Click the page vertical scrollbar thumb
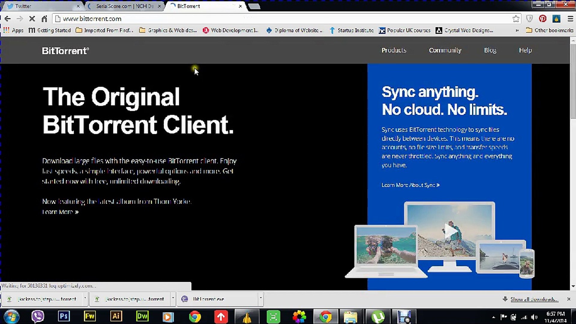Viewport: 576px width, 324px height. 573,81
